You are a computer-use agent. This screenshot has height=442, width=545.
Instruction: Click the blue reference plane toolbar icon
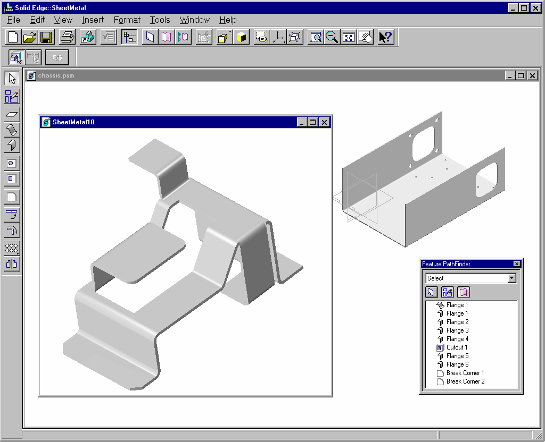(x=150, y=37)
